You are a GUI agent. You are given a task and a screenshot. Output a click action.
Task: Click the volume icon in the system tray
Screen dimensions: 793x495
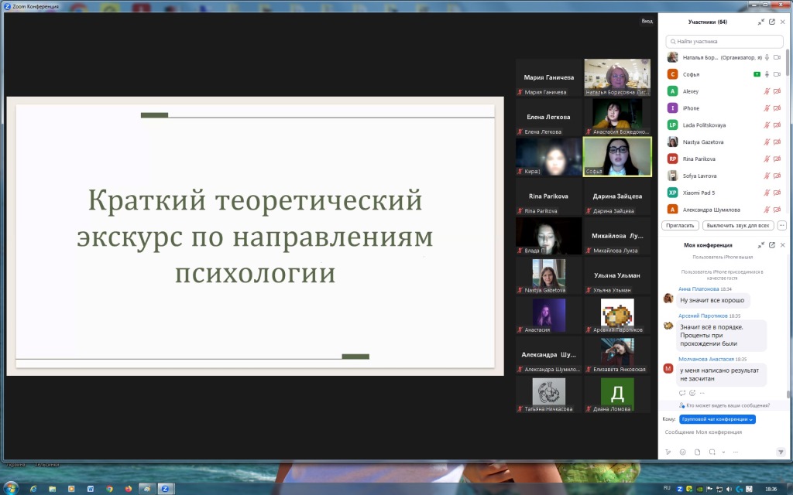coord(729,489)
